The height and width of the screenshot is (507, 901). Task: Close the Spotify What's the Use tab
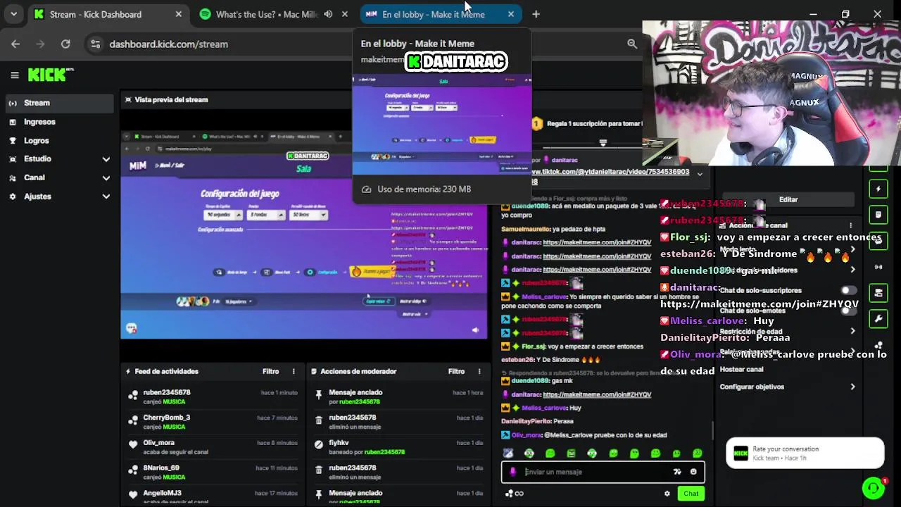(344, 14)
